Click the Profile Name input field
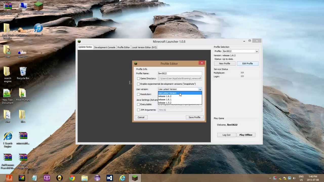Viewport: 324px width, 182px height. 180,74
